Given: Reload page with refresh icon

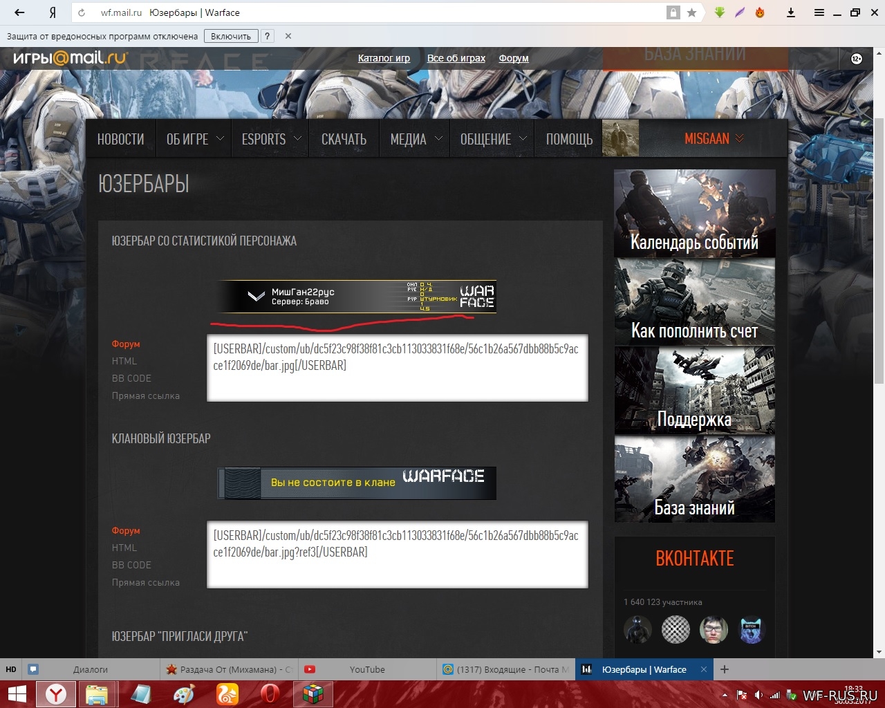Looking at the screenshot, I should click(82, 12).
